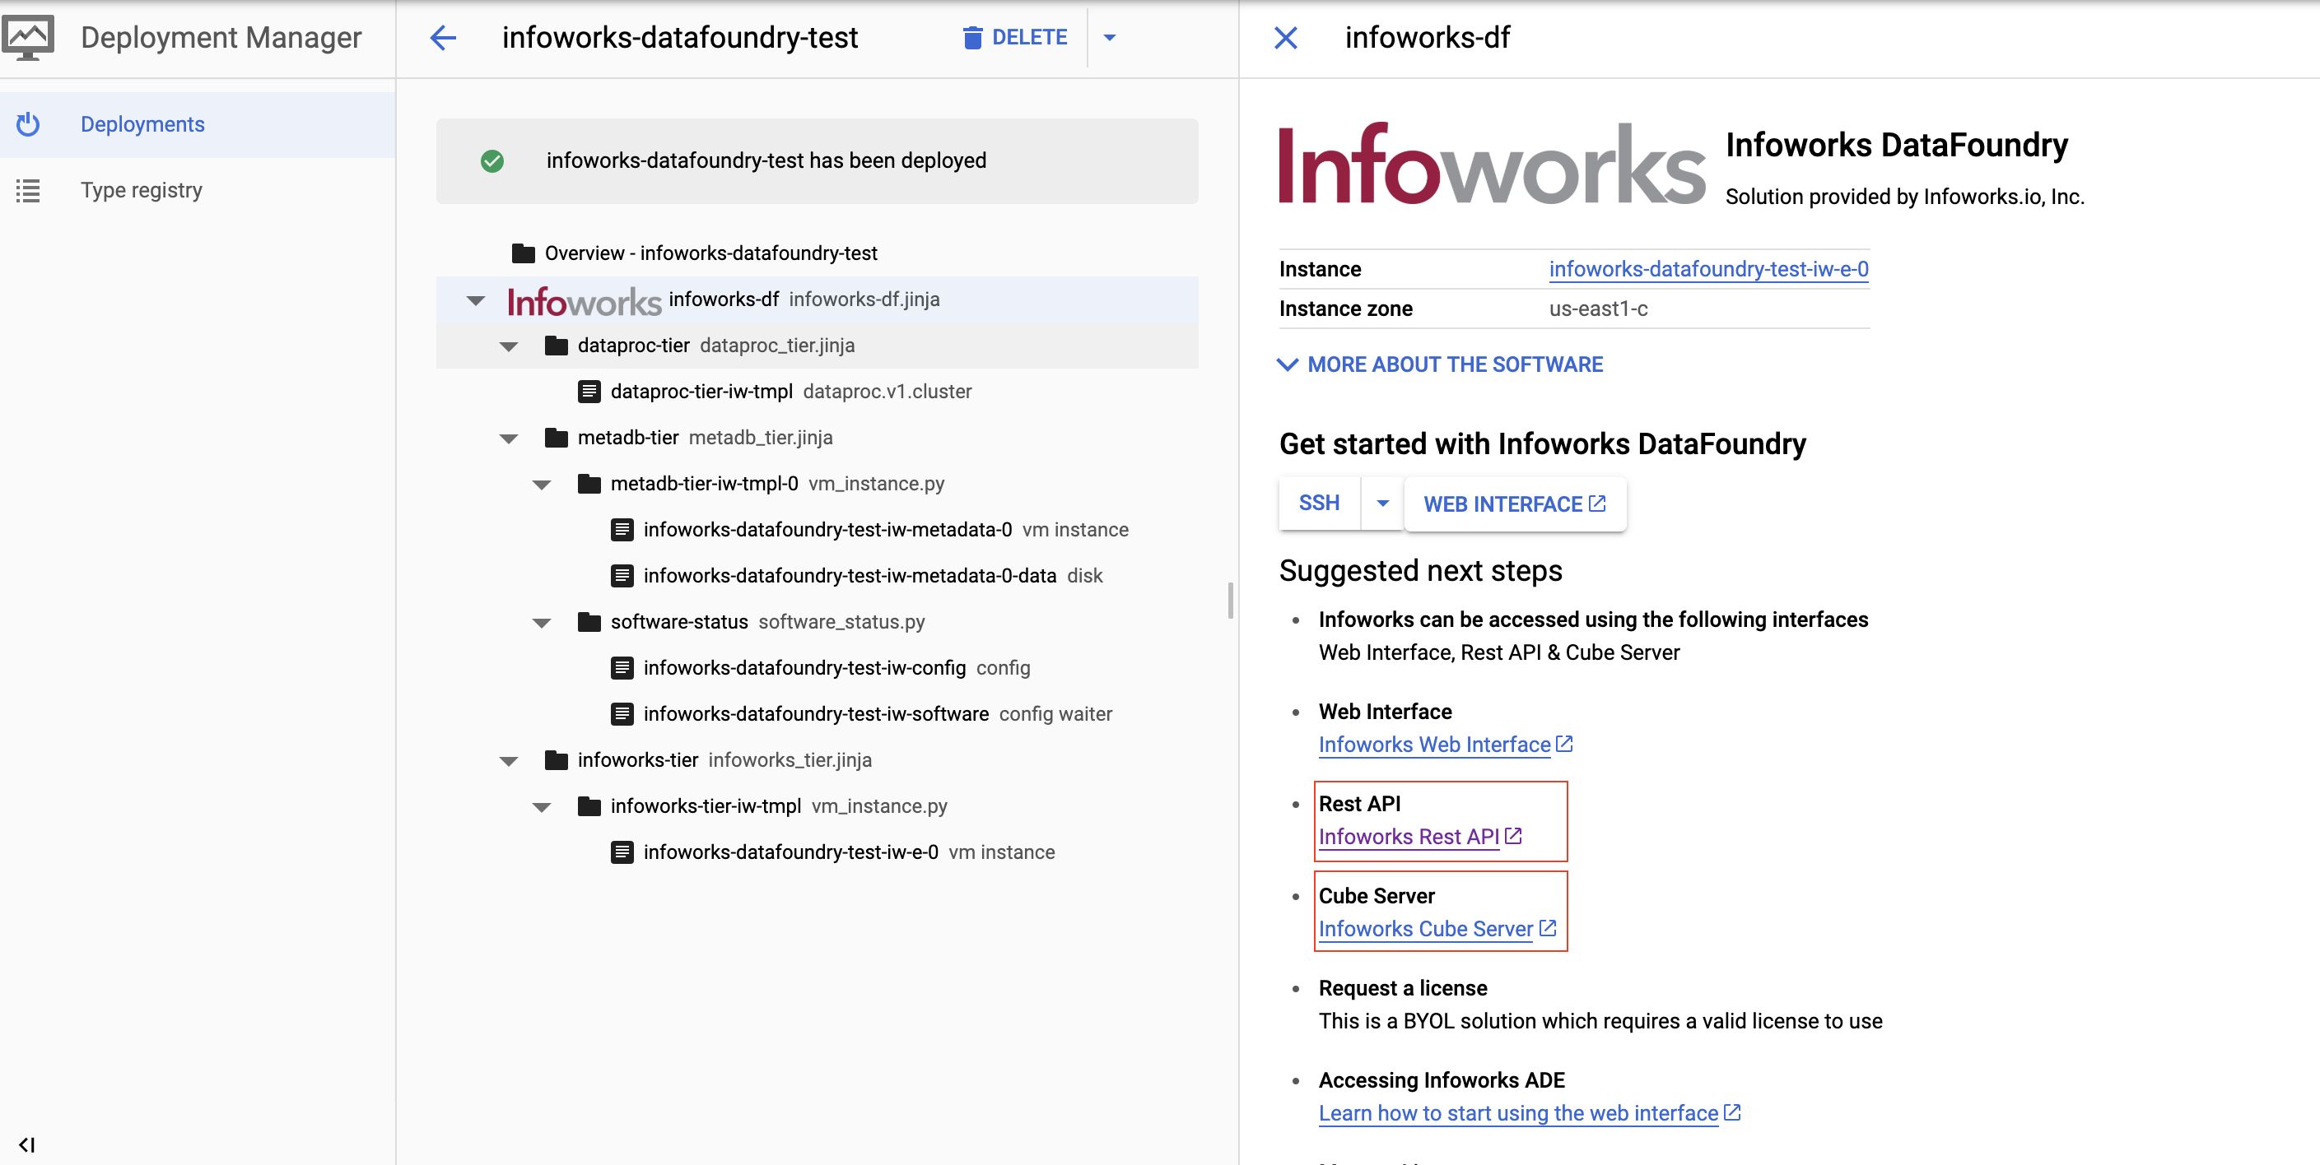Collapse the metadb-tier-iw-tmpl-0 node
The width and height of the screenshot is (2320, 1165).
click(541, 485)
